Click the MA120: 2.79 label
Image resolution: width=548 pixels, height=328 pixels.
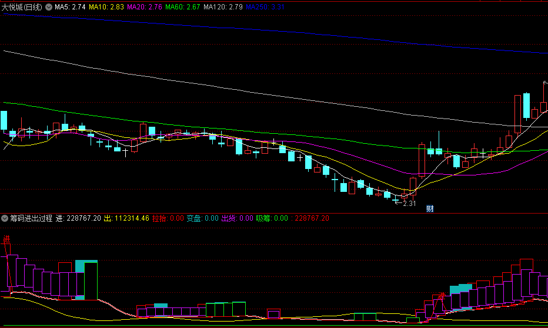223,7
